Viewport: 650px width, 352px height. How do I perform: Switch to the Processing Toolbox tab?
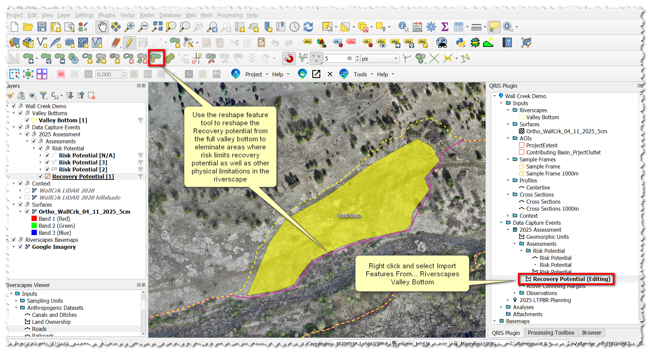pyautogui.click(x=551, y=333)
